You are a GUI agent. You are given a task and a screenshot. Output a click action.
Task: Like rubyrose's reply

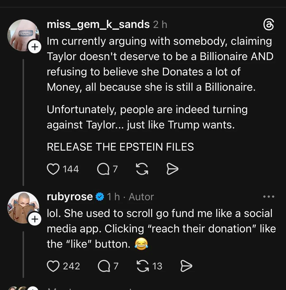coord(53,266)
